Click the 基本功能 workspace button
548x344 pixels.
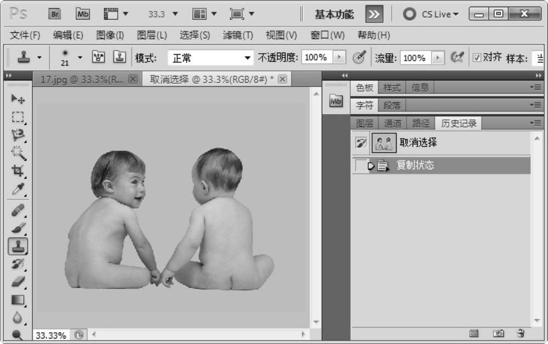click(334, 14)
